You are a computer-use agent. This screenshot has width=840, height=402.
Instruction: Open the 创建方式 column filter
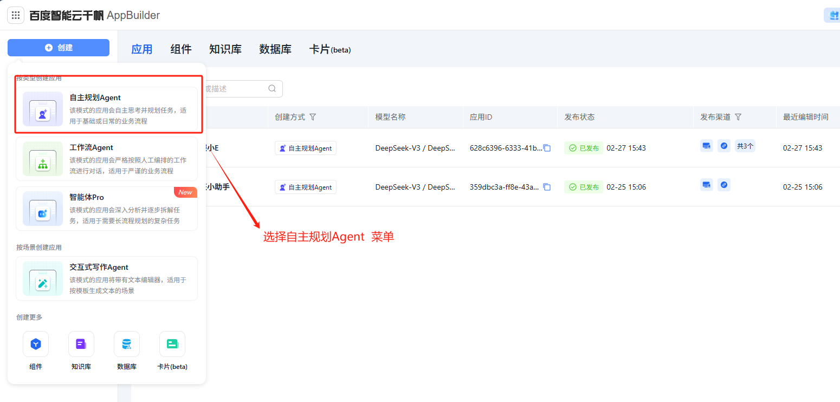click(x=313, y=117)
